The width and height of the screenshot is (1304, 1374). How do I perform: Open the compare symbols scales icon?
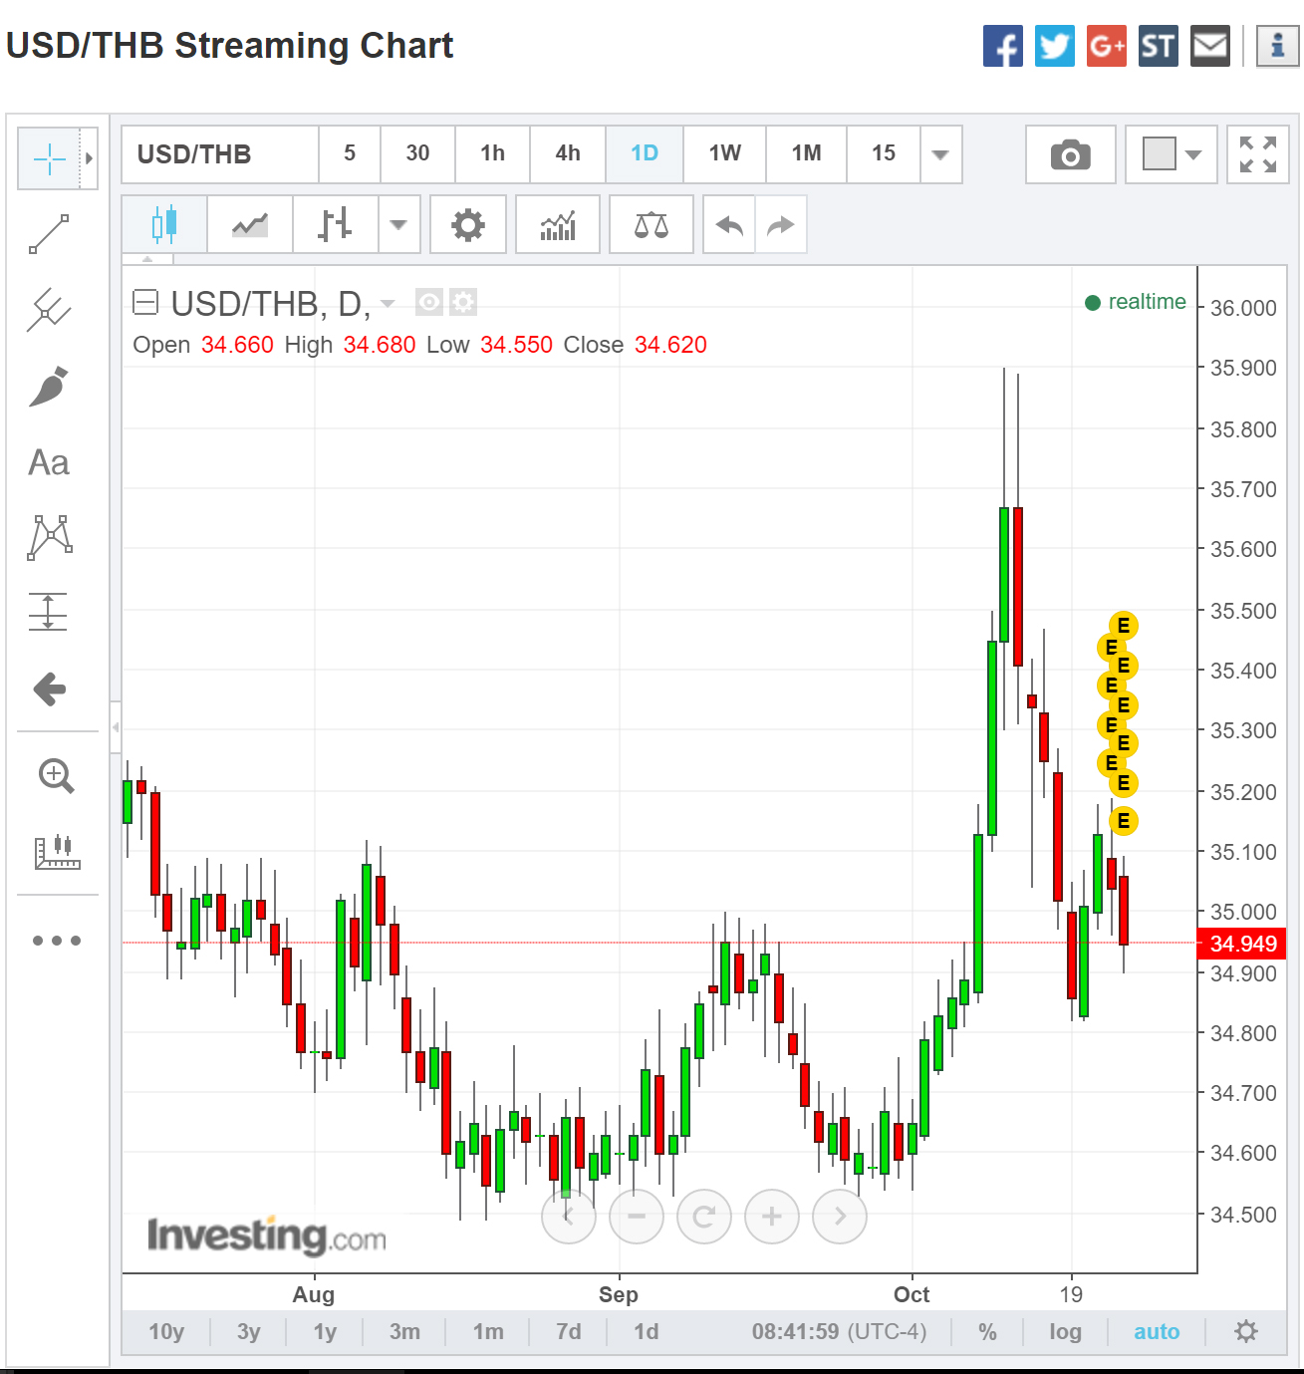652,224
